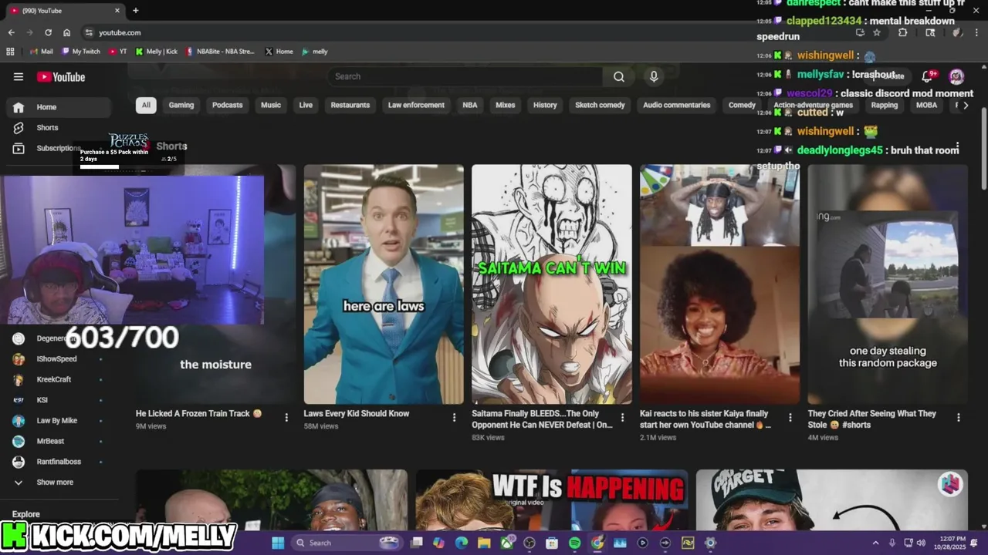988x555 pixels.
Task: Open Settings gear in the taskbar
Action: [710, 543]
